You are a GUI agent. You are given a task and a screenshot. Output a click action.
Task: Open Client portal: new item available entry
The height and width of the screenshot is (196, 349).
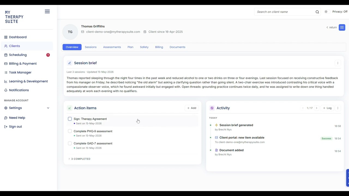pyautogui.click(x=242, y=138)
